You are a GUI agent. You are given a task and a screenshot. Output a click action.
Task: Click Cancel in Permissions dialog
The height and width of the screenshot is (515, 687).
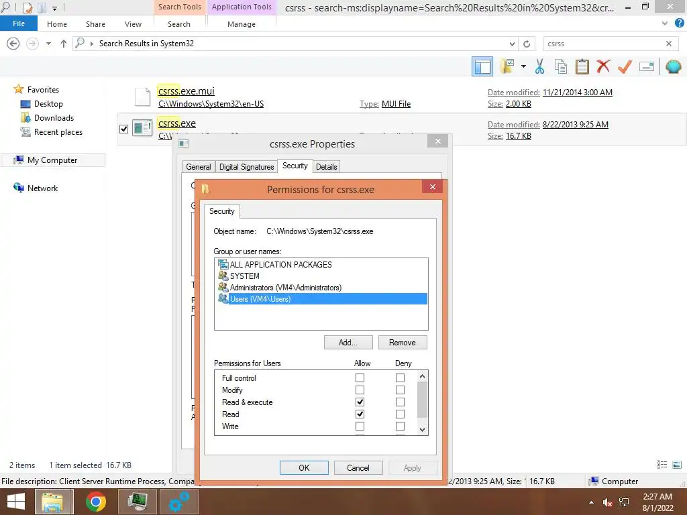point(358,467)
